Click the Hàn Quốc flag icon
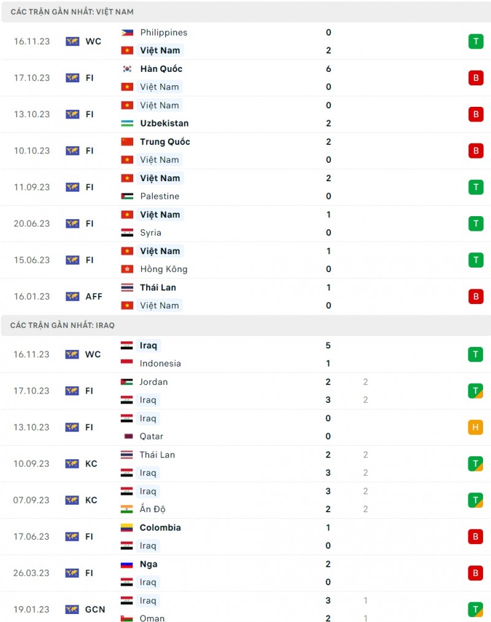The height and width of the screenshot is (622, 491). coord(127,69)
